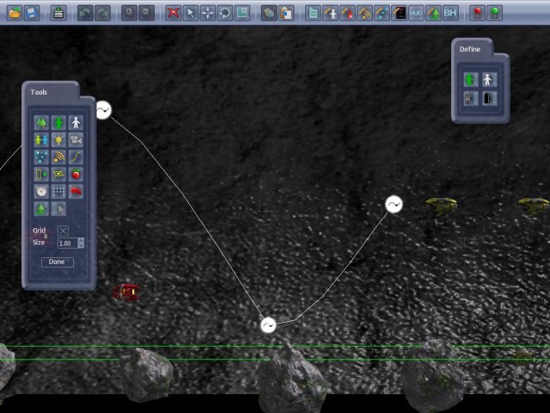Image resolution: width=550 pixels, height=413 pixels.
Task: Open the black door definition in Define
Action: point(489,98)
